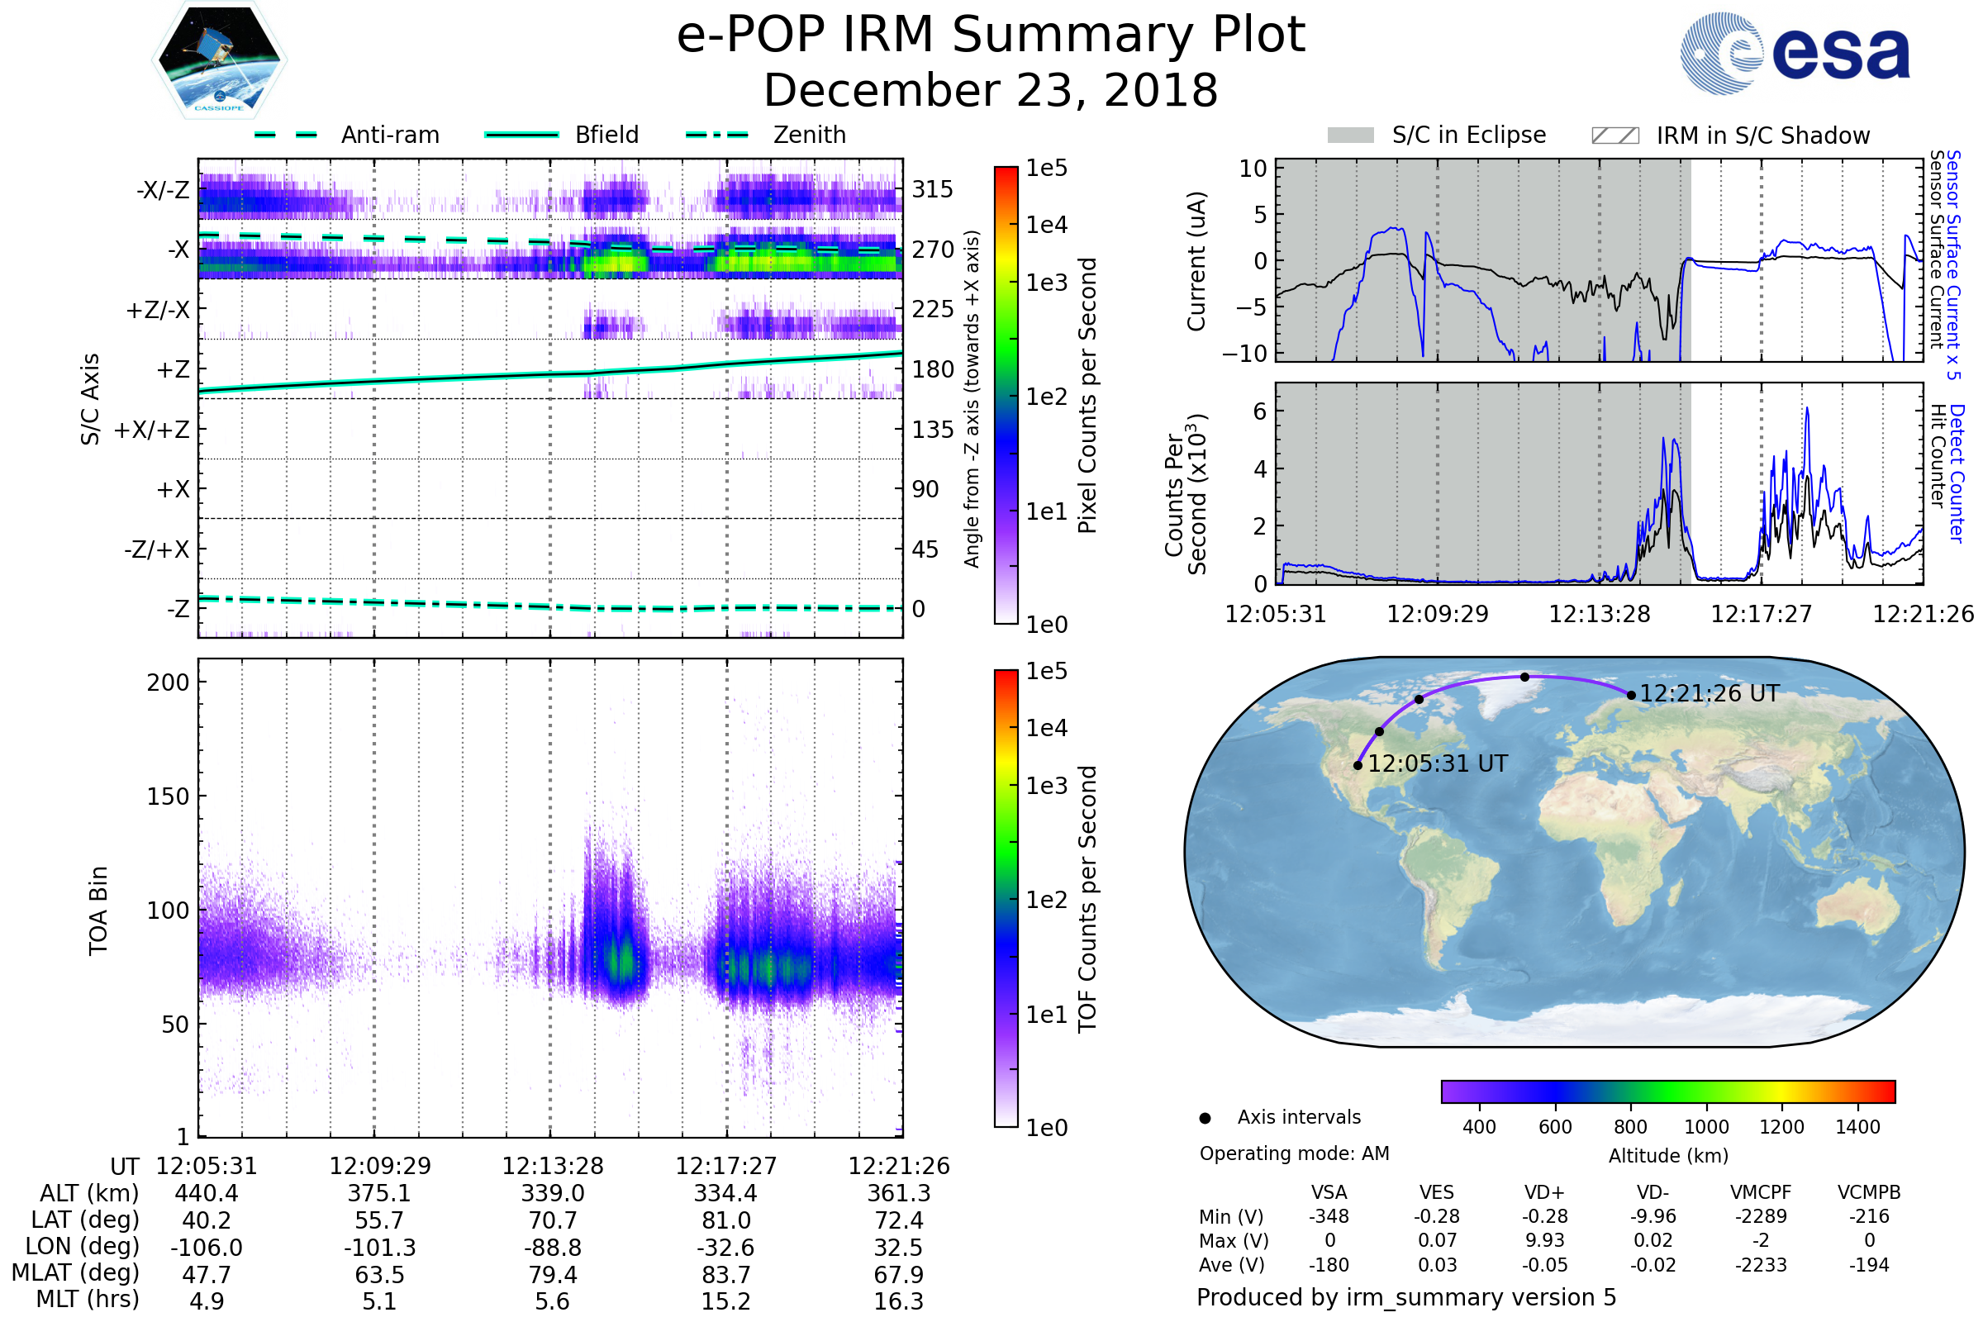This screenshot has width=1983, height=1322.
Task: Click the Anti-ram dashed line legend marker
Action: click(x=286, y=135)
